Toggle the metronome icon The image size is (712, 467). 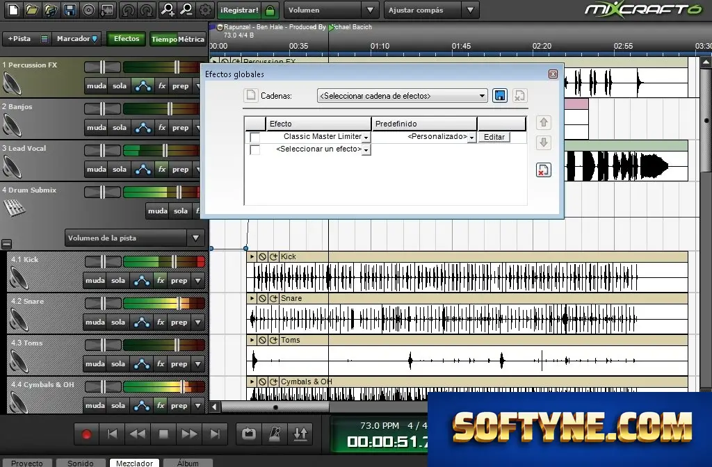[x=275, y=434]
